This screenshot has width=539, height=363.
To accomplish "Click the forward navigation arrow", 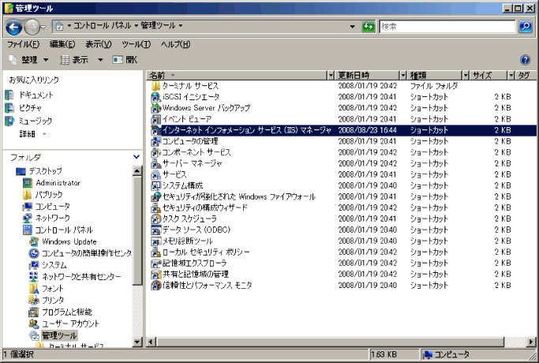I will click(32, 27).
